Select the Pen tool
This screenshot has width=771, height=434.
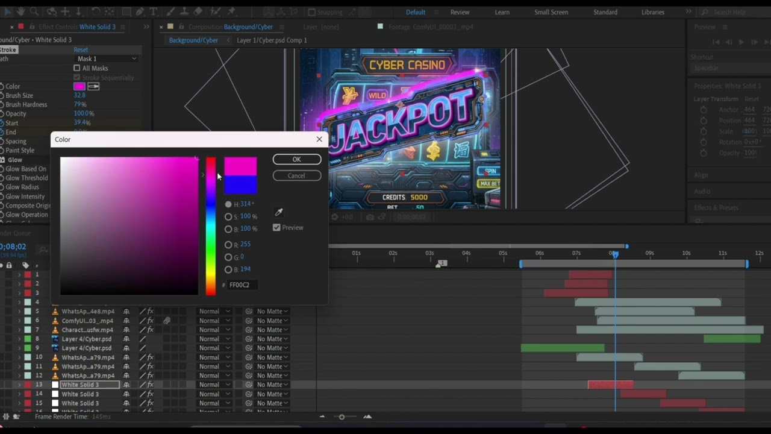(140, 11)
